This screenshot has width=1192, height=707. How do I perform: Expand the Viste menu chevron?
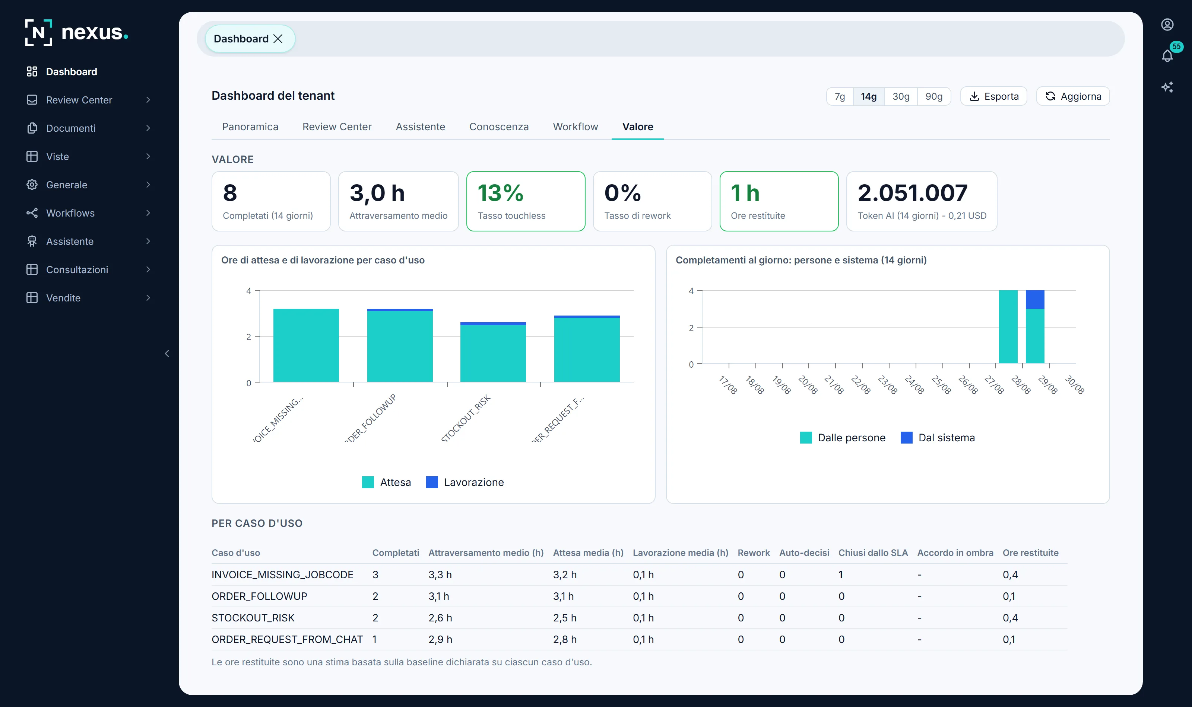(x=148, y=156)
